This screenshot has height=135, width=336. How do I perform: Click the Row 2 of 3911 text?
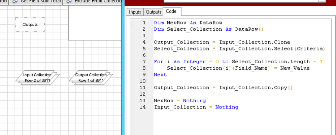tap(37, 80)
